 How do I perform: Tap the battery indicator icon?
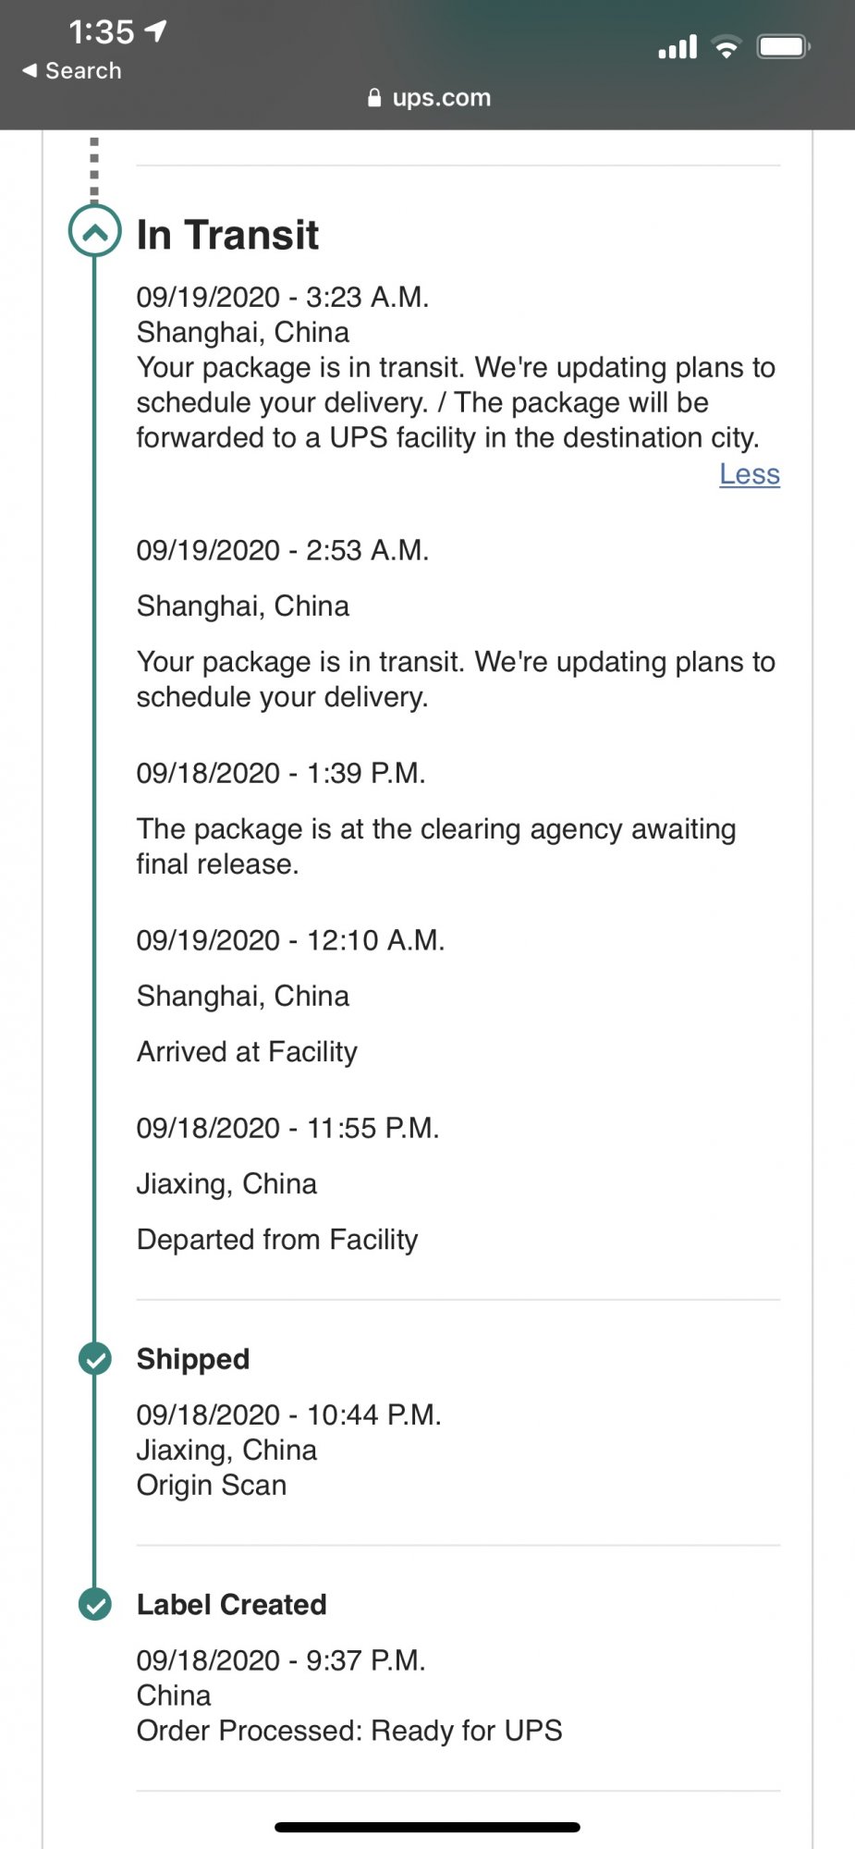pos(783,46)
